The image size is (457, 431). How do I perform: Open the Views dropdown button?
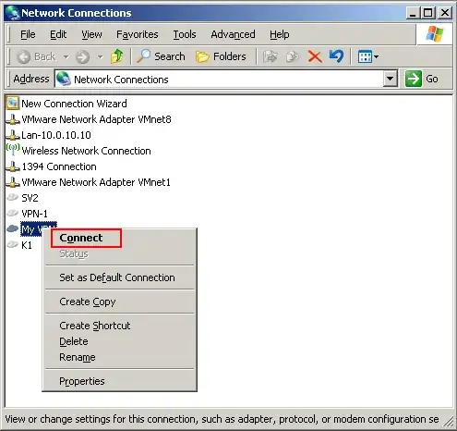pyautogui.click(x=367, y=56)
